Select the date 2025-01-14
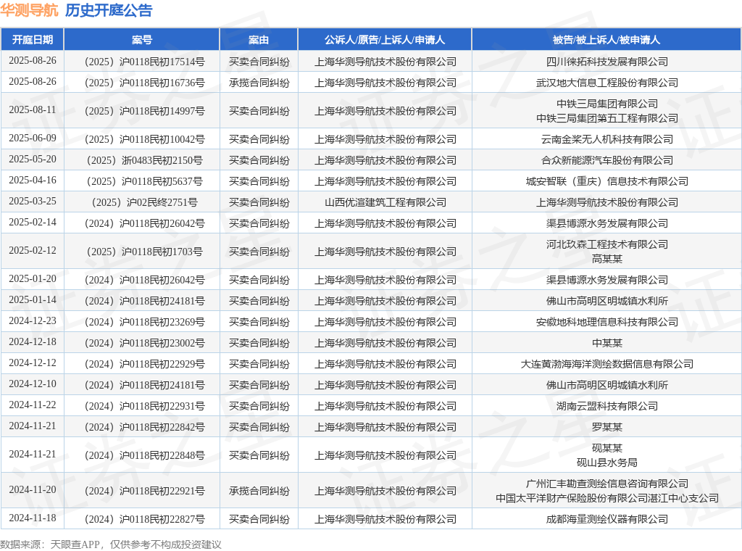The height and width of the screenshot is (551, 742). click(32, 299)
